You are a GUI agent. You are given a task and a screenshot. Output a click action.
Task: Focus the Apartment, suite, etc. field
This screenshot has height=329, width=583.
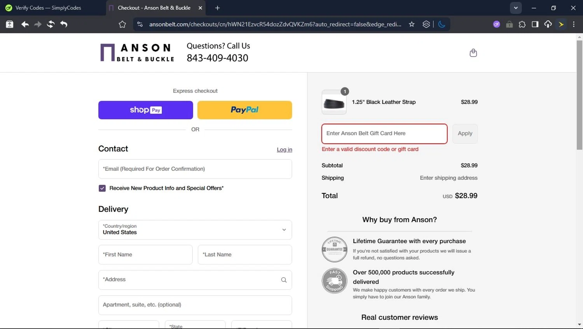(195, 305)
